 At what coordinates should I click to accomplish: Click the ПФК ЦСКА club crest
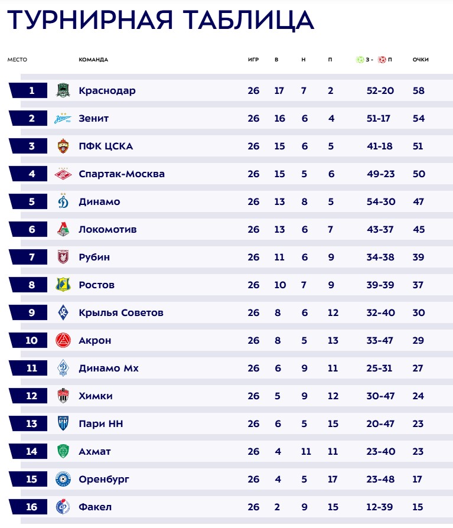63,146
